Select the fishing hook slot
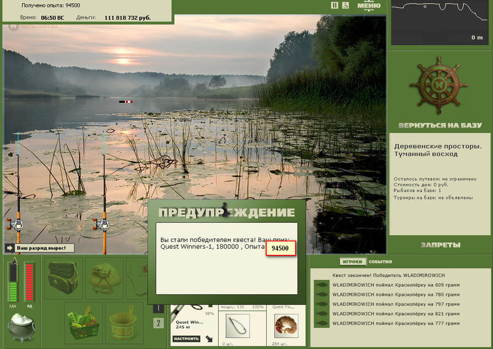The image size is (493, 349). point(238,326)
